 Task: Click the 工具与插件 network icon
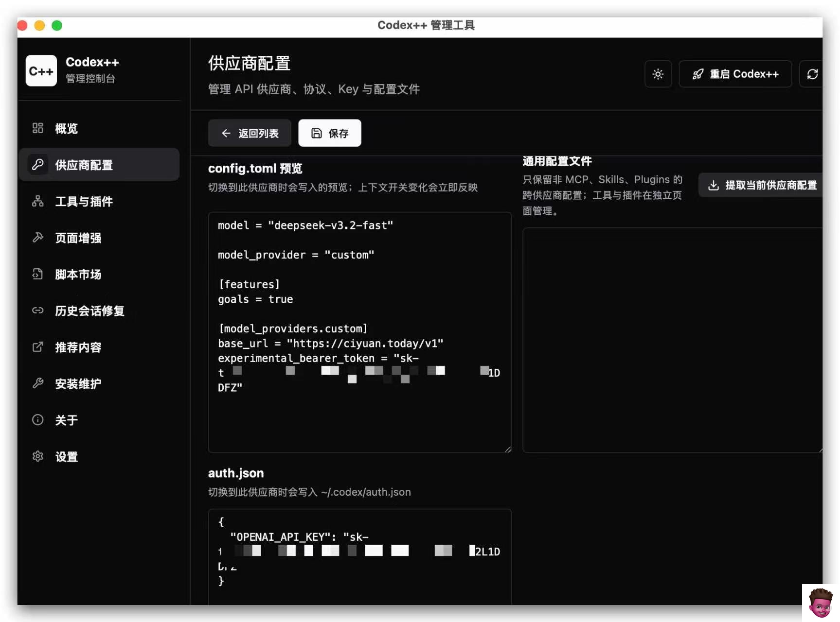click(x=38, y=201)
